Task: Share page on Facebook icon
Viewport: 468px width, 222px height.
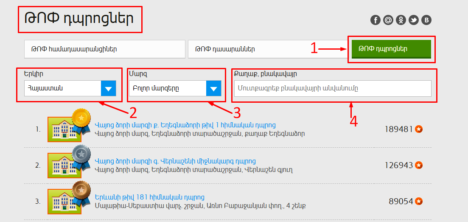Action: (375, 20)
